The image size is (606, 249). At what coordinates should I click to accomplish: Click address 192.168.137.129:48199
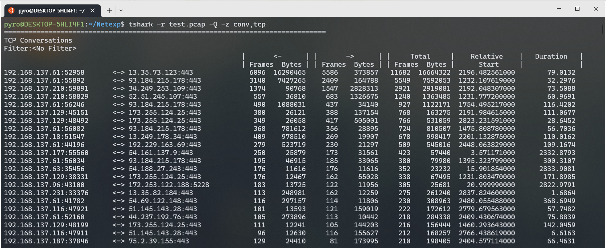click(x=46, y=225)
